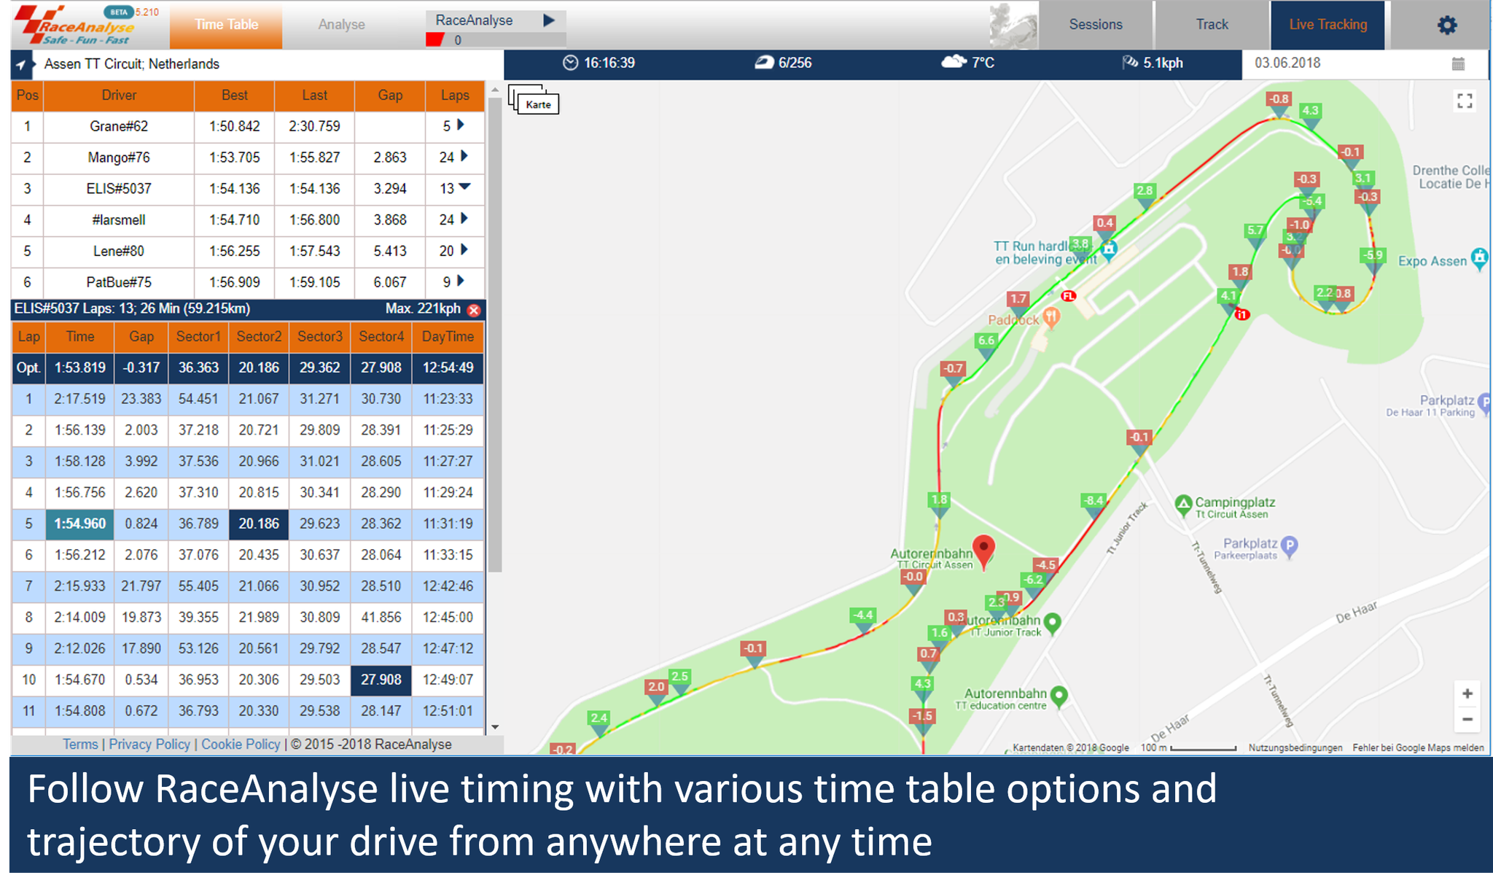Click the Gap header in driver table

click(x=390, y=96)
